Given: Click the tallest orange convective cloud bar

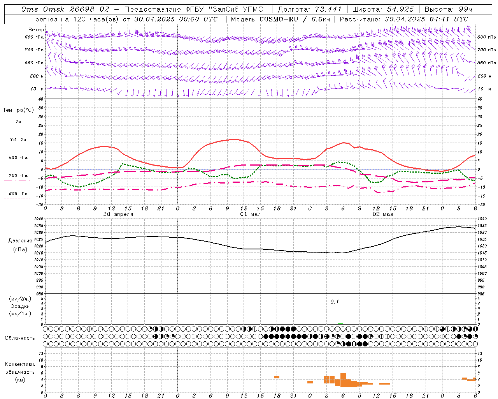Looking at the screenshot, I should point(343,380).
